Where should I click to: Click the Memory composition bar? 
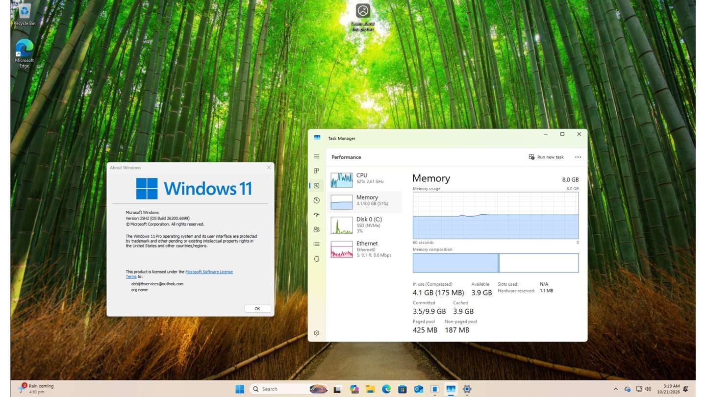click(496, 263)
